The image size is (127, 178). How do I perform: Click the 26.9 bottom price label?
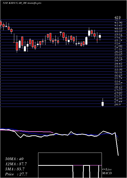pos(117,105)
